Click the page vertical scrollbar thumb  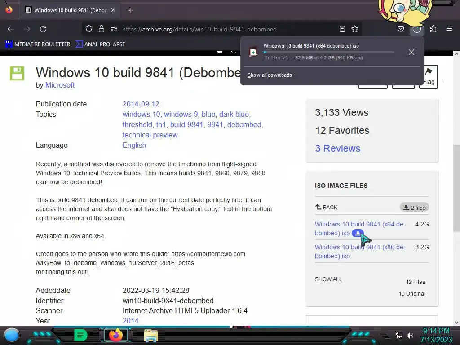click(x=456, y=188)
